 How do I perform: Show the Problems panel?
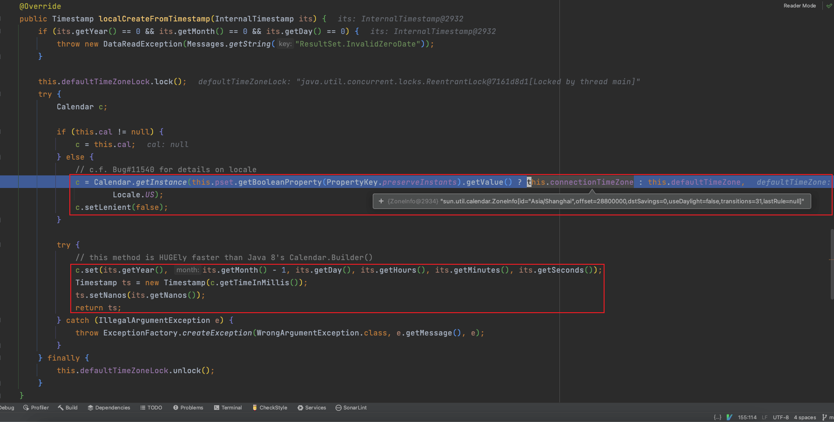pyautogui.click(x=188, y=408)
